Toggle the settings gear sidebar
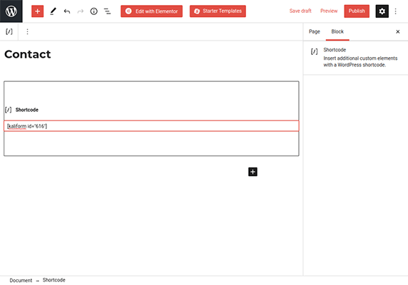 (382, 11)
